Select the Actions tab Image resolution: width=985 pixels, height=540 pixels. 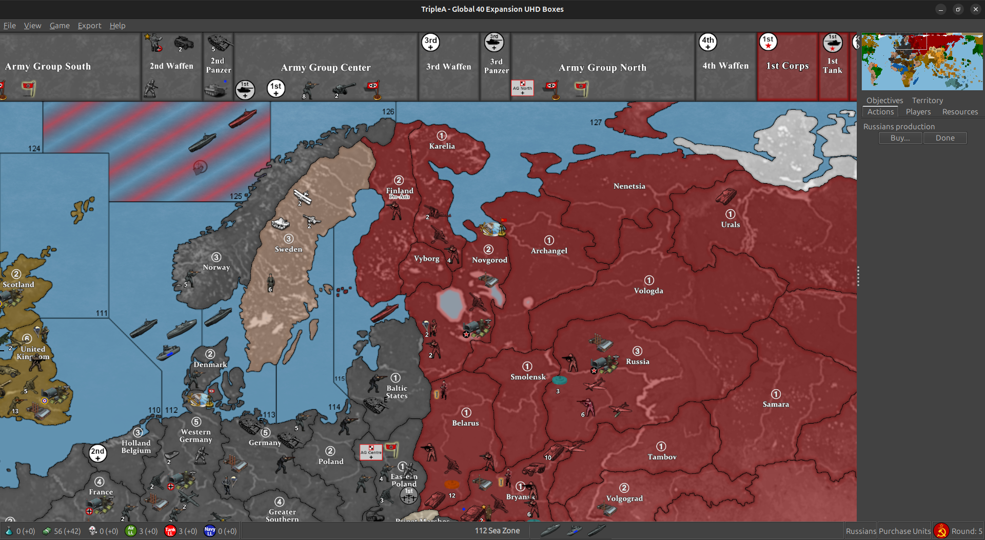pos(880,112)
